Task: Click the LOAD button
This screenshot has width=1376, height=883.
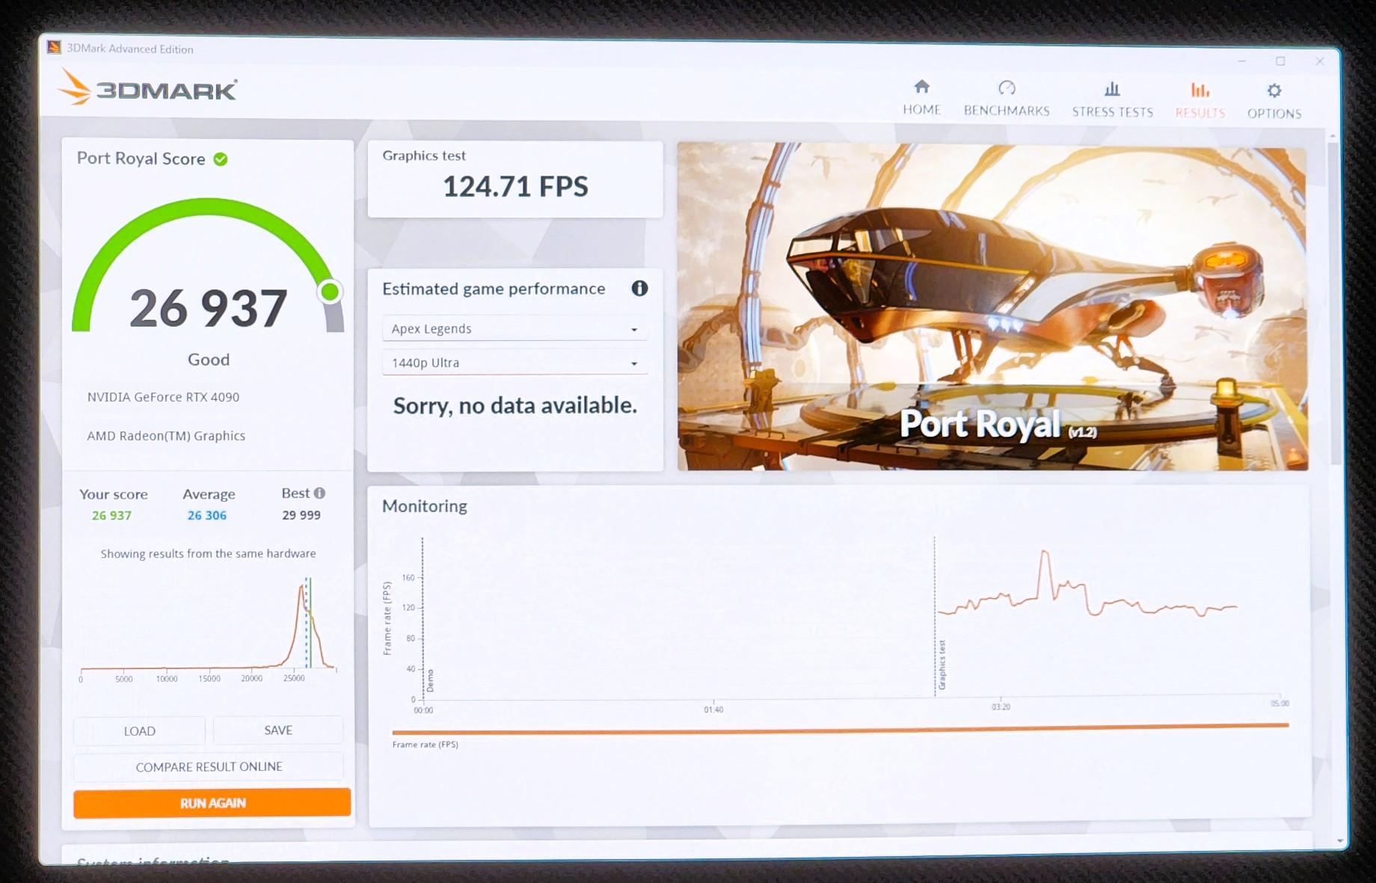Action: point(139,730)
